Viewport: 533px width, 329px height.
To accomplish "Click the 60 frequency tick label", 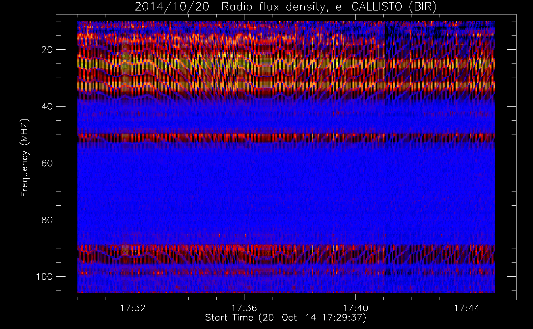I will pos(47,163).
